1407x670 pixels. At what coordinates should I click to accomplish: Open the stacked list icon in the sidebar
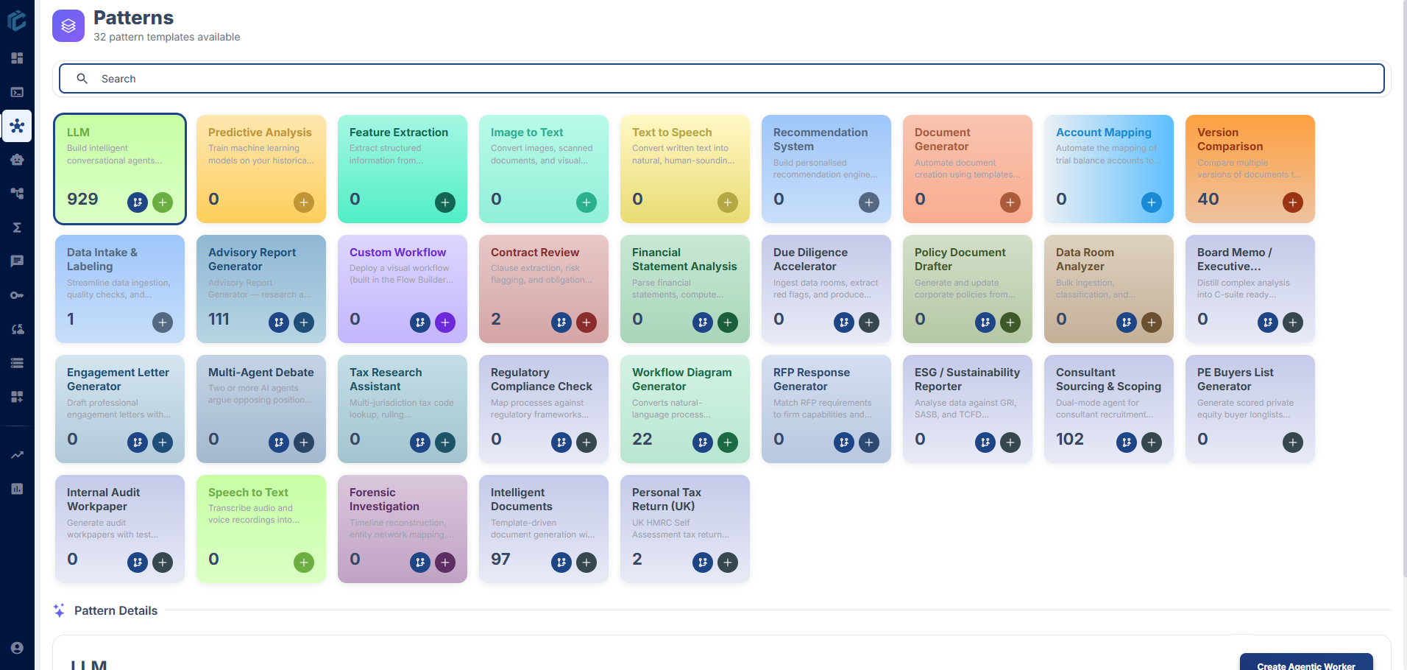coord(17,363)
